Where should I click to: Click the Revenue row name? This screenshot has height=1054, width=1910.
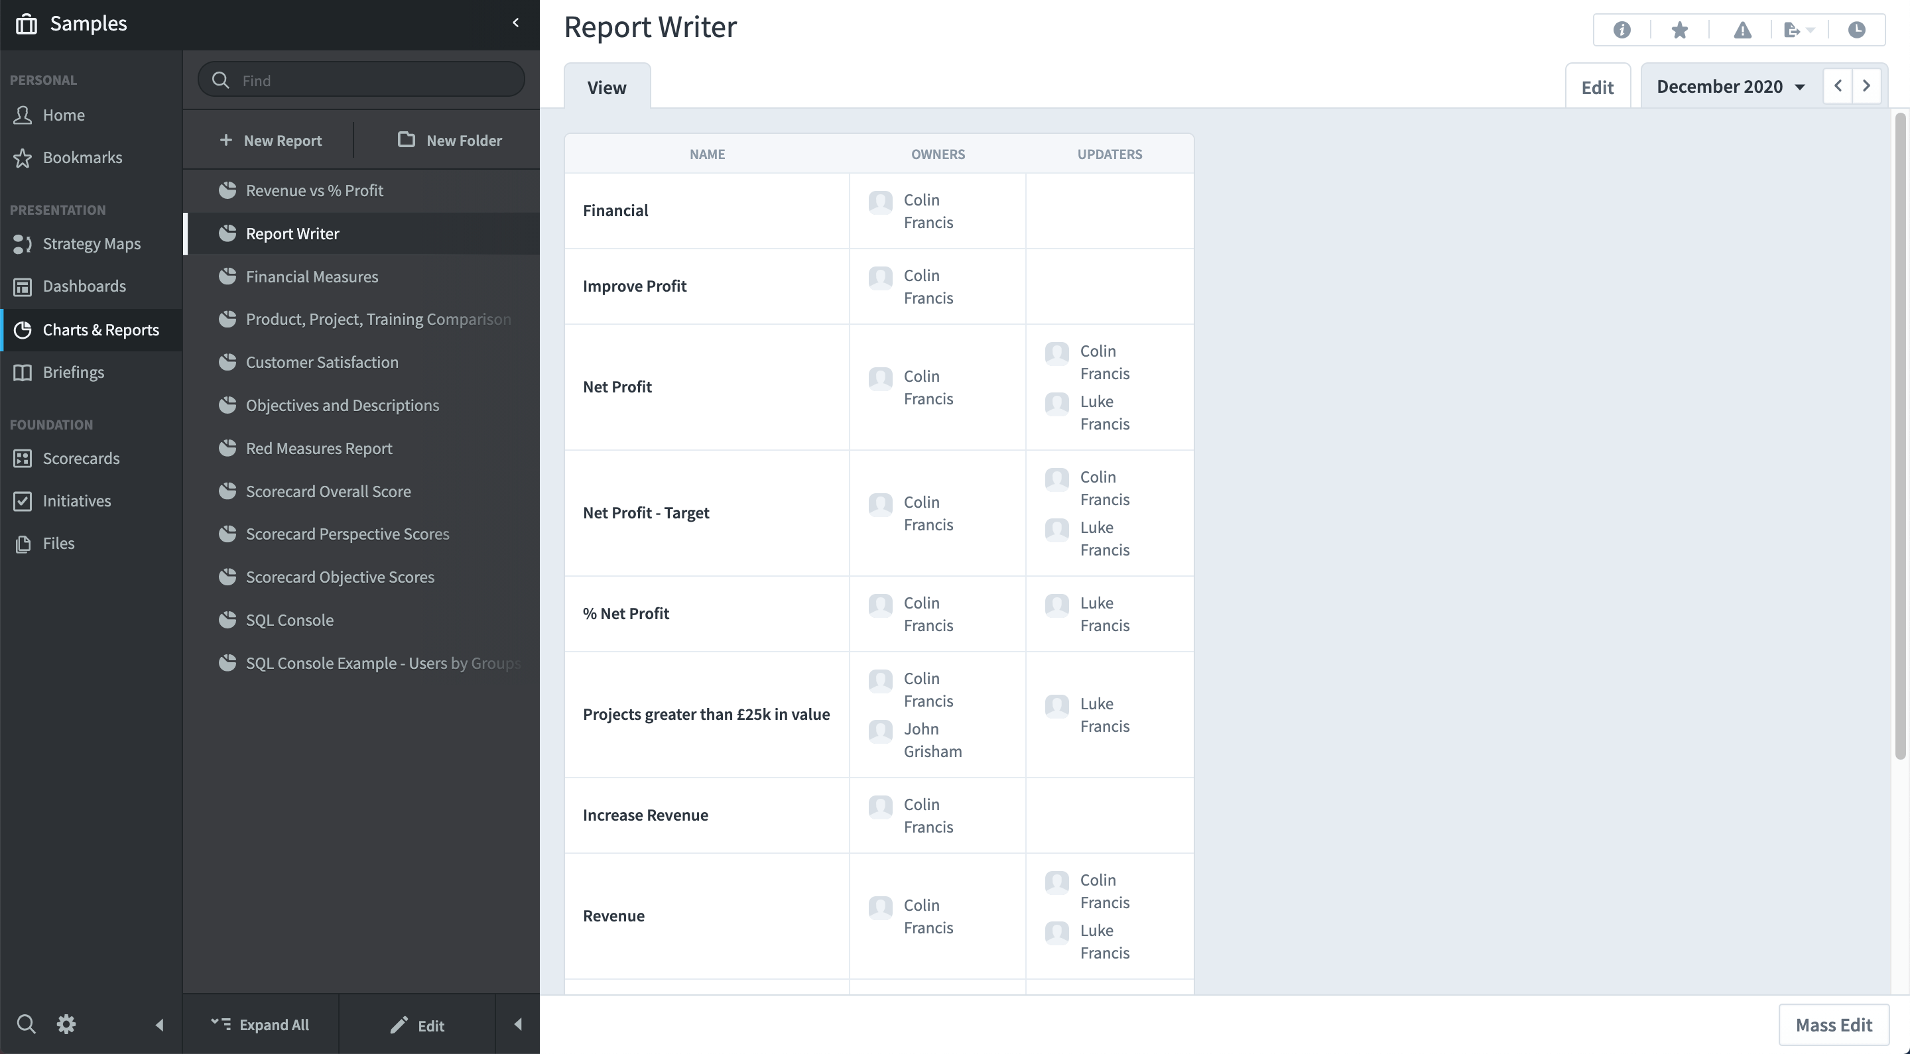tap(613, 916)
